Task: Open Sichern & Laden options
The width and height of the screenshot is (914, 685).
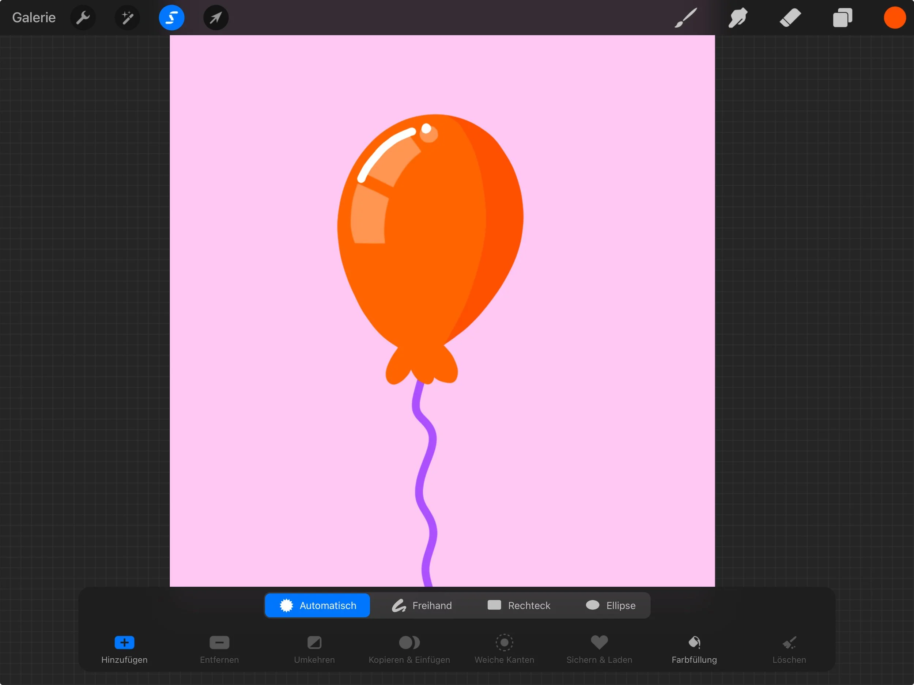Action: coord(599,648)
